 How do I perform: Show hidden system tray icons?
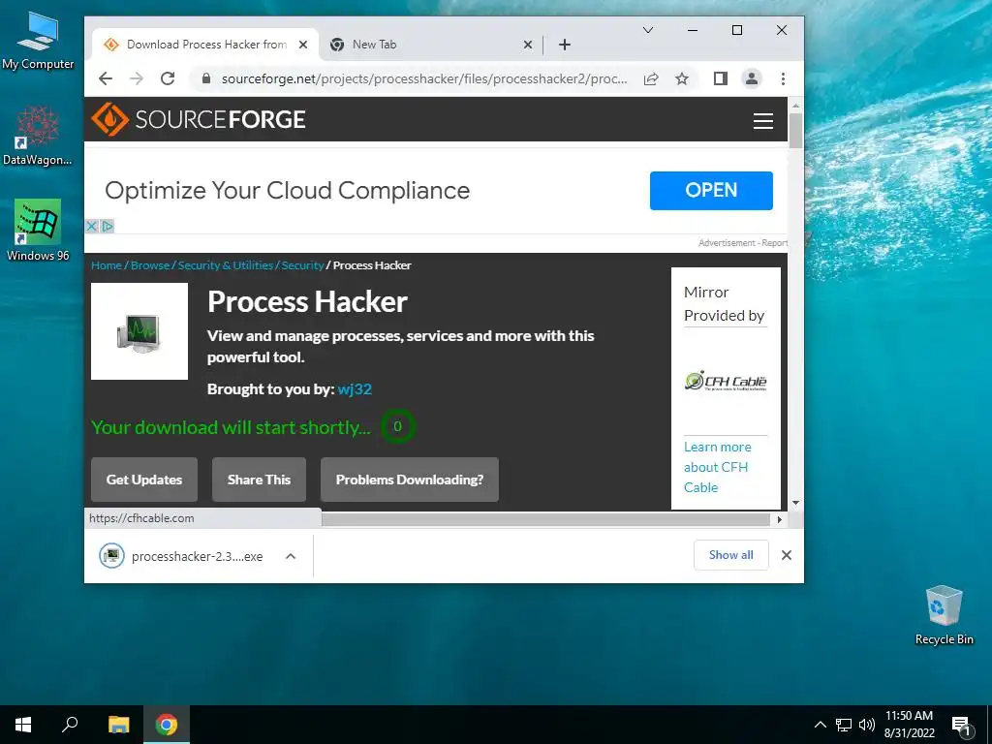820,725
